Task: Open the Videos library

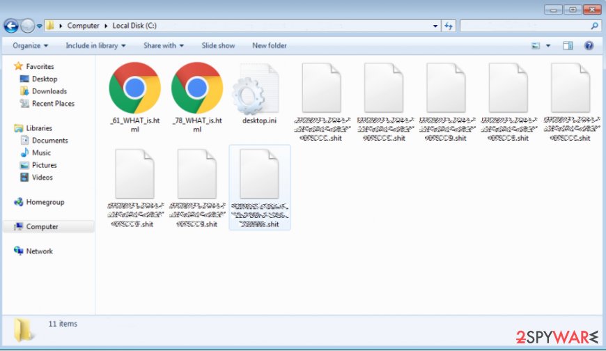Action: tap(42, 178)
